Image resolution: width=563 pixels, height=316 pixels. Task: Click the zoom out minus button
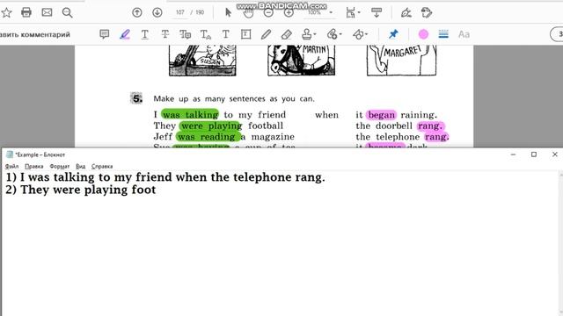tap(268, 13)
